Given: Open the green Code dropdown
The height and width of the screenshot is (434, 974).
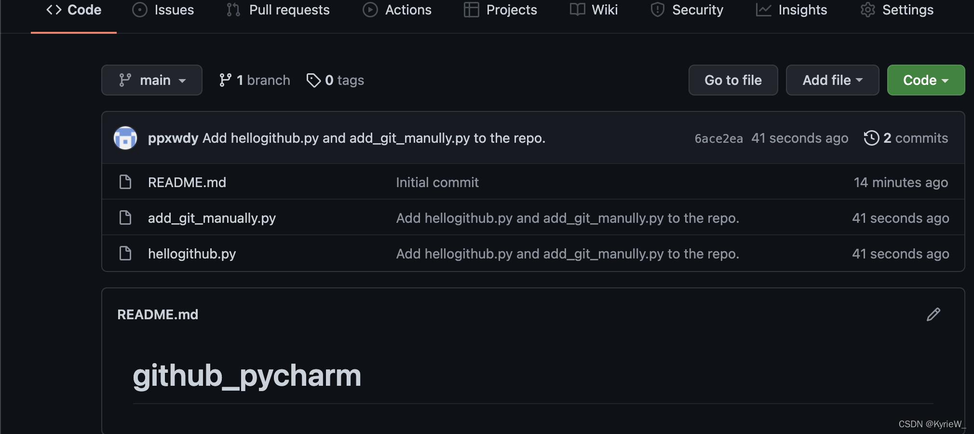Looking at the screenshot, I should (926, 80).
